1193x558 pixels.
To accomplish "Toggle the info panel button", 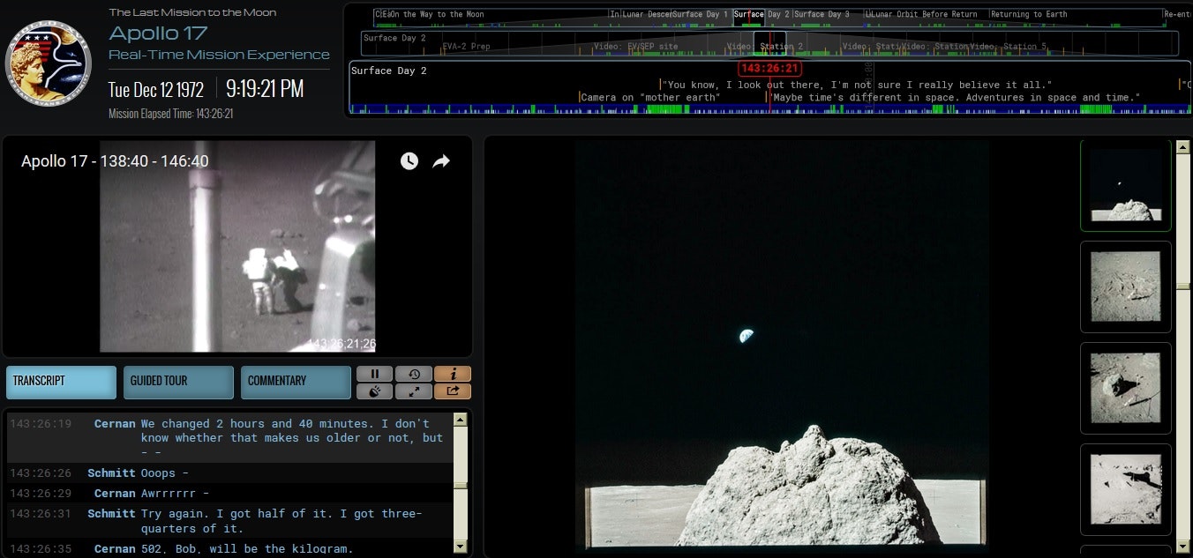I will tap(453, 374).
